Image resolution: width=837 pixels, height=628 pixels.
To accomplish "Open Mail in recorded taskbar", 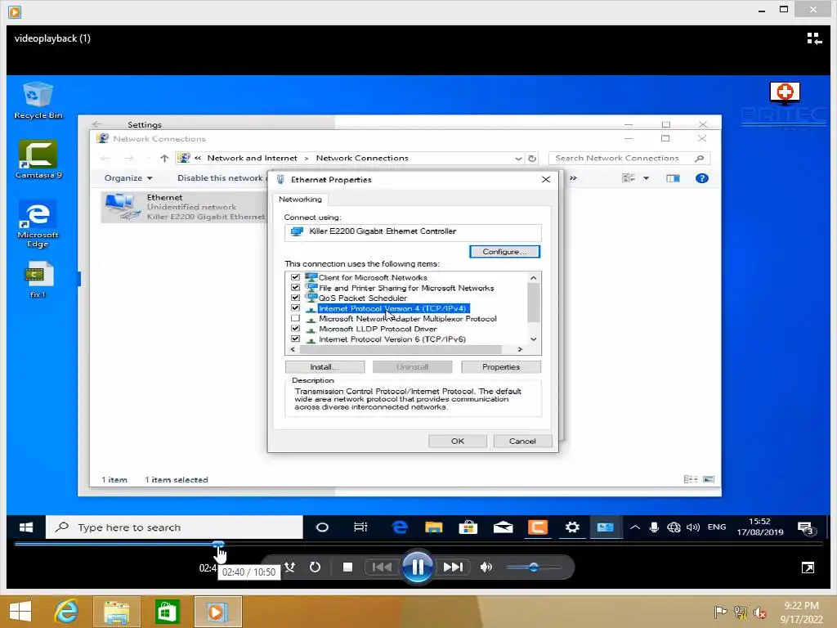I will coord(503,527).
